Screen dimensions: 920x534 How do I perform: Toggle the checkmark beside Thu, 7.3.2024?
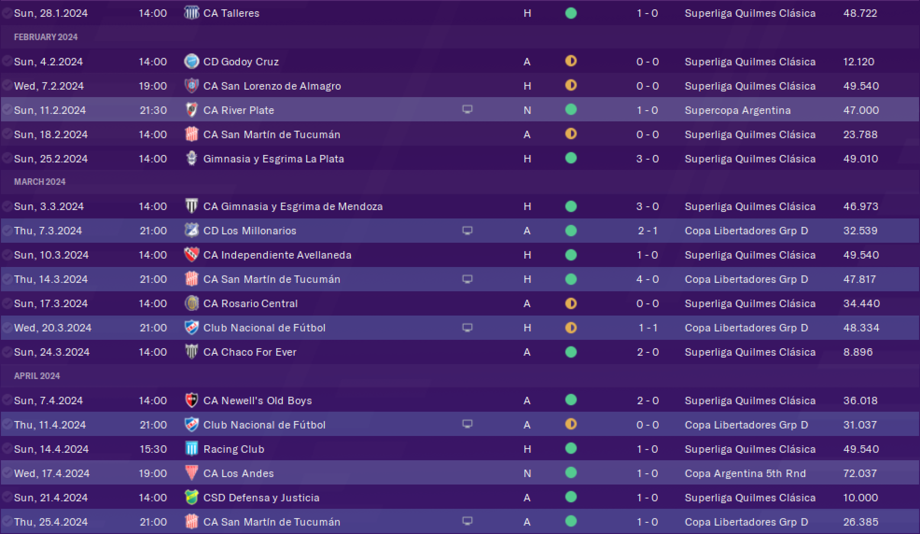point(7,230)
